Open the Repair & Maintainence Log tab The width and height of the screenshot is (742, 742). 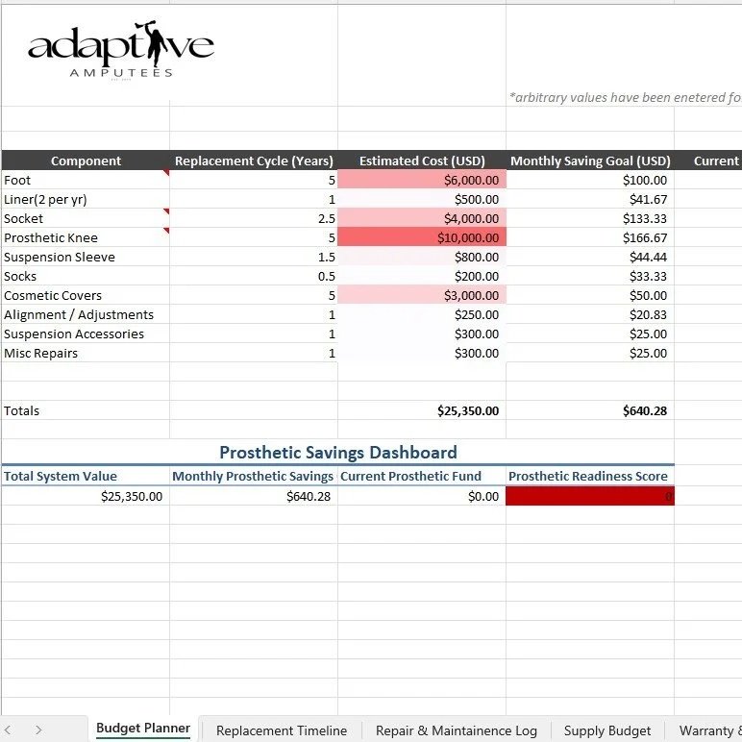(x=457, y=730)
